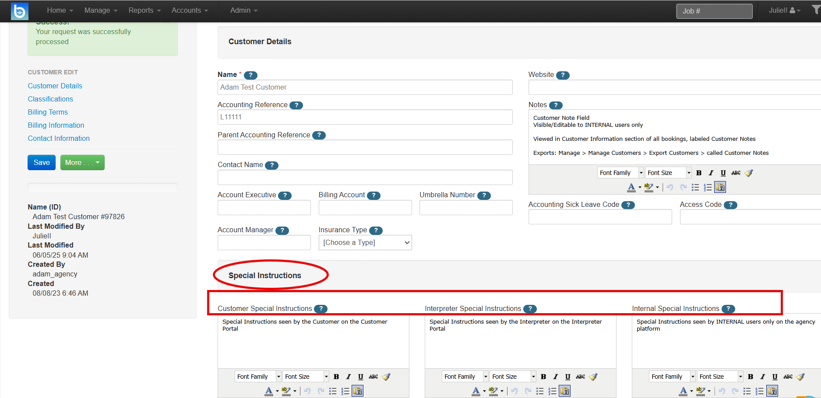Image resolution: width=821 pixels, height=398 pixels.
Task: Go to Classifications section link
Action: (50, 99)
